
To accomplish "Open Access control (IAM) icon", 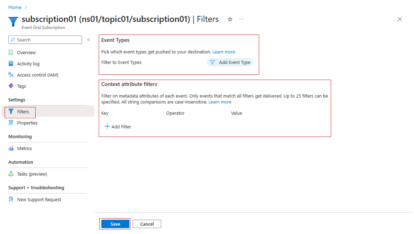I will click(x=11, y=75).
